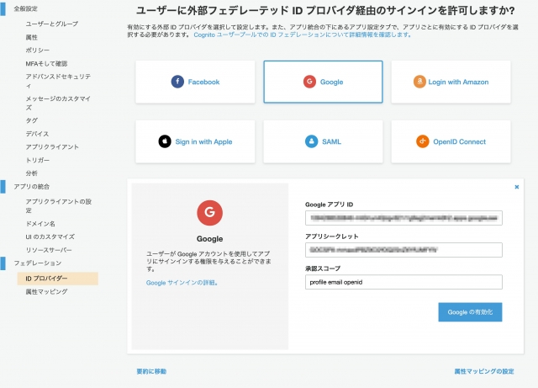Open 分析 in sidebar
The width and height of the screenshot is (538, 388).
click(32, 173)
